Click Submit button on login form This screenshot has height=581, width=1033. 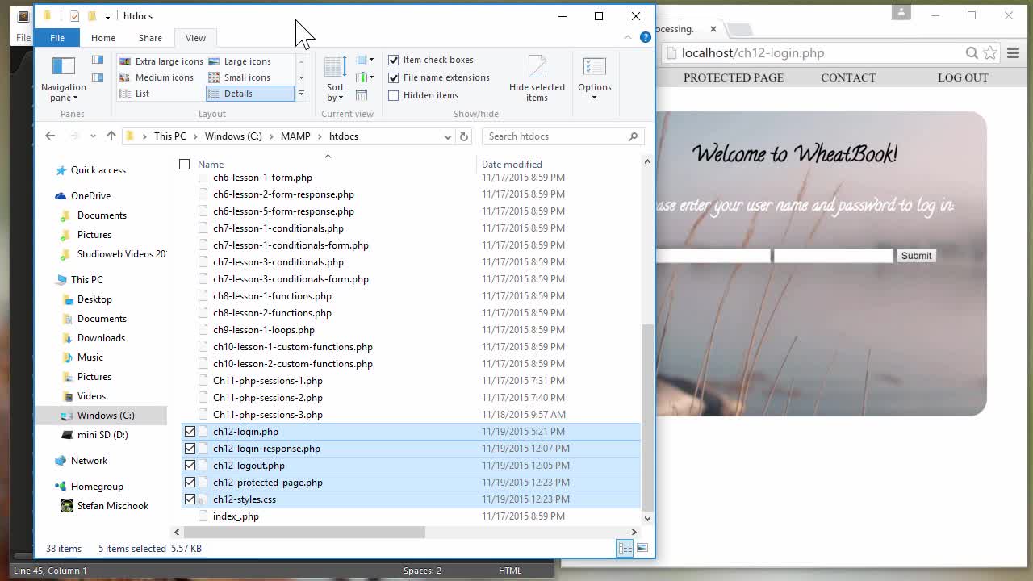pos(916,256)
